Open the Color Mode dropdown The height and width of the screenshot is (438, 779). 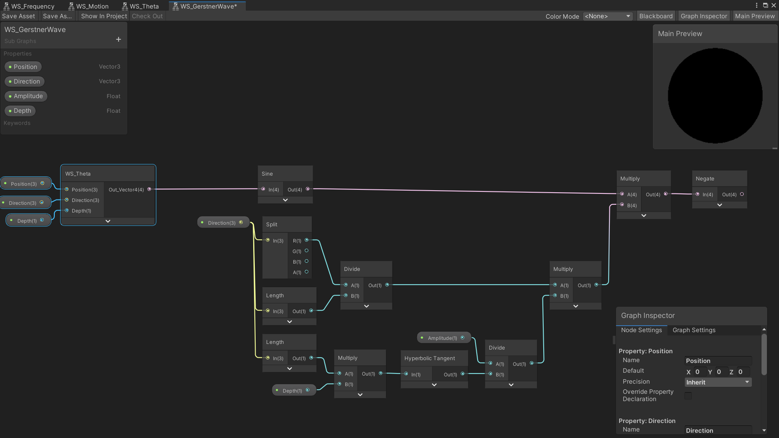607,16
